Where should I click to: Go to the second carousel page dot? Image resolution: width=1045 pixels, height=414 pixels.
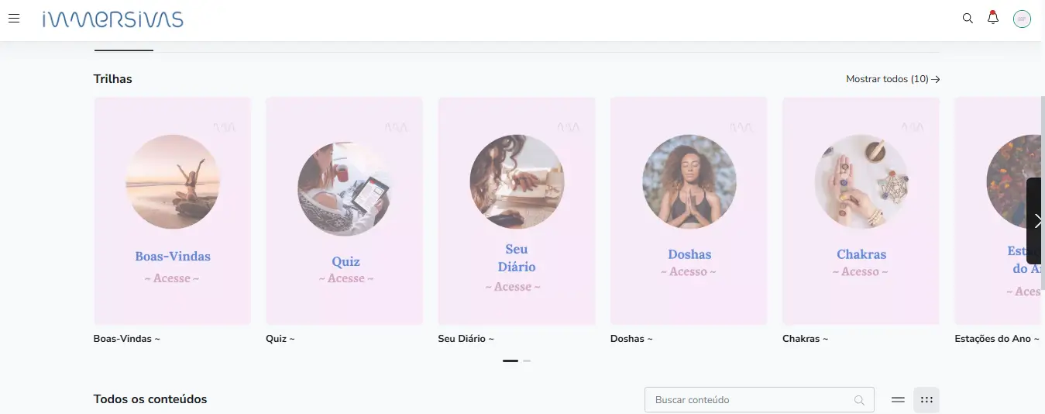(527, 361)
